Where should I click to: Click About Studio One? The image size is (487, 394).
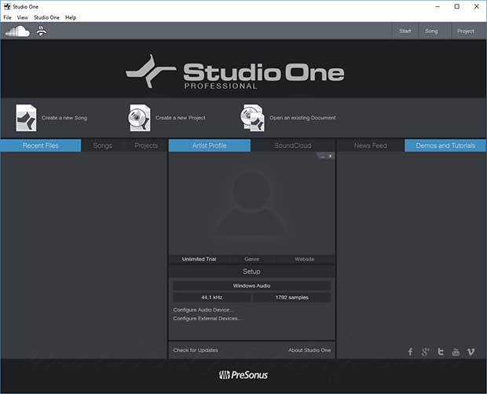[x=309, y=350]
